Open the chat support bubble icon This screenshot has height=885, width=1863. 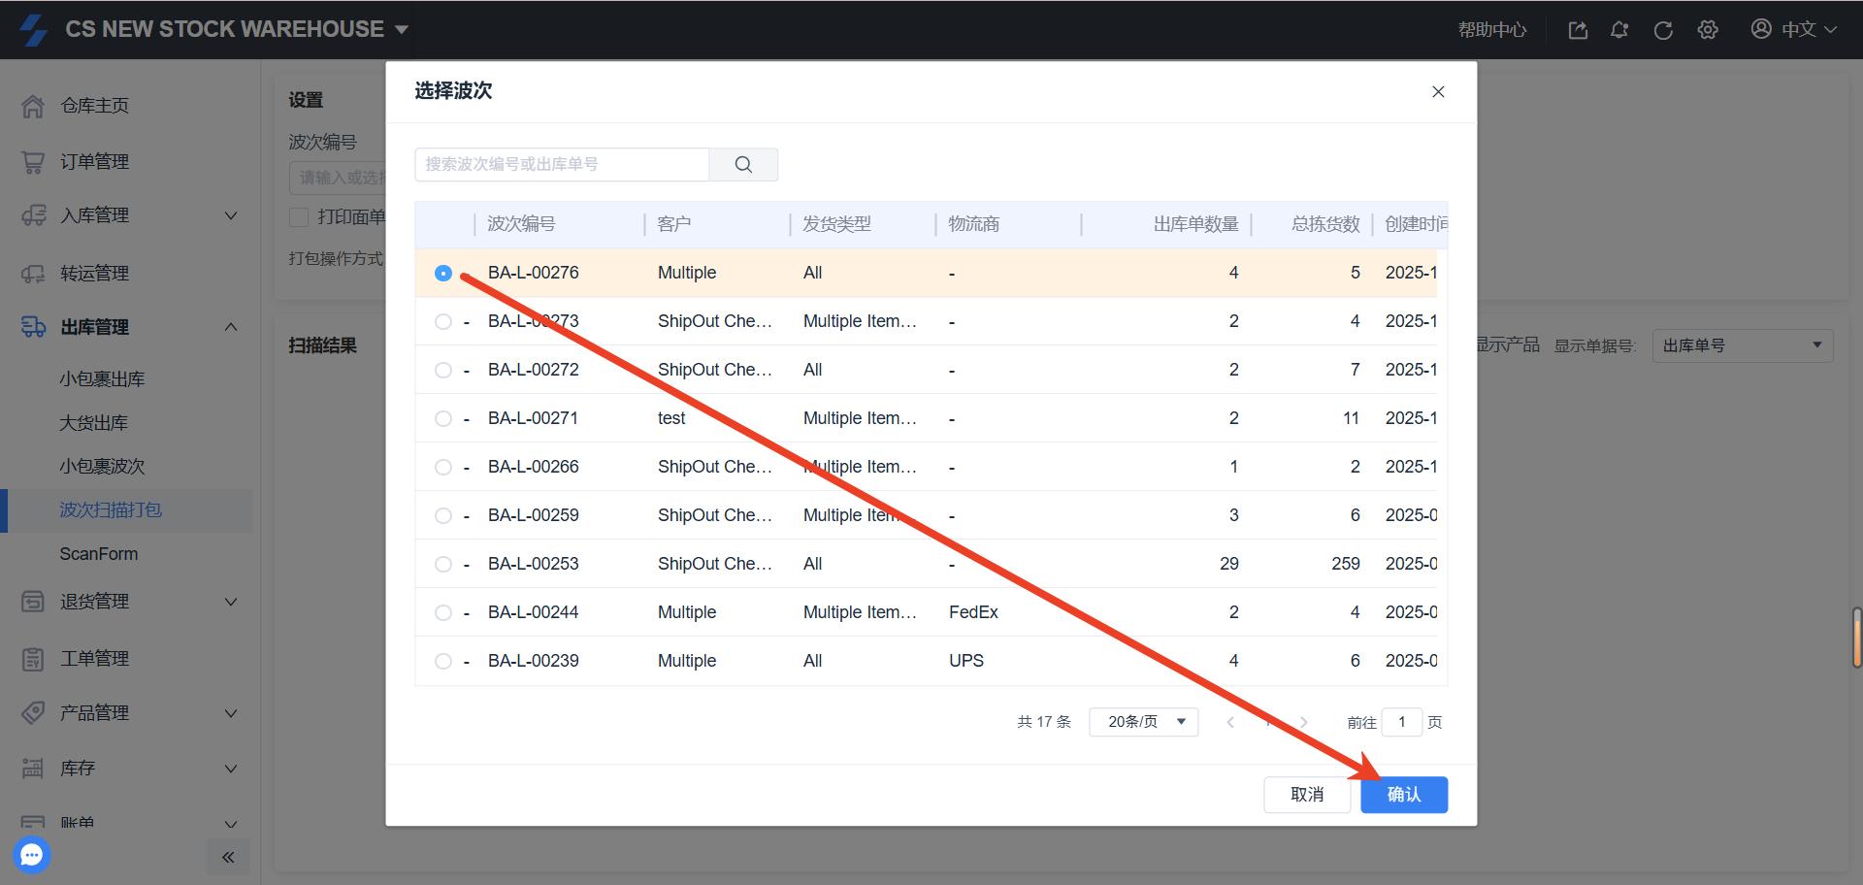click(32, 855)
